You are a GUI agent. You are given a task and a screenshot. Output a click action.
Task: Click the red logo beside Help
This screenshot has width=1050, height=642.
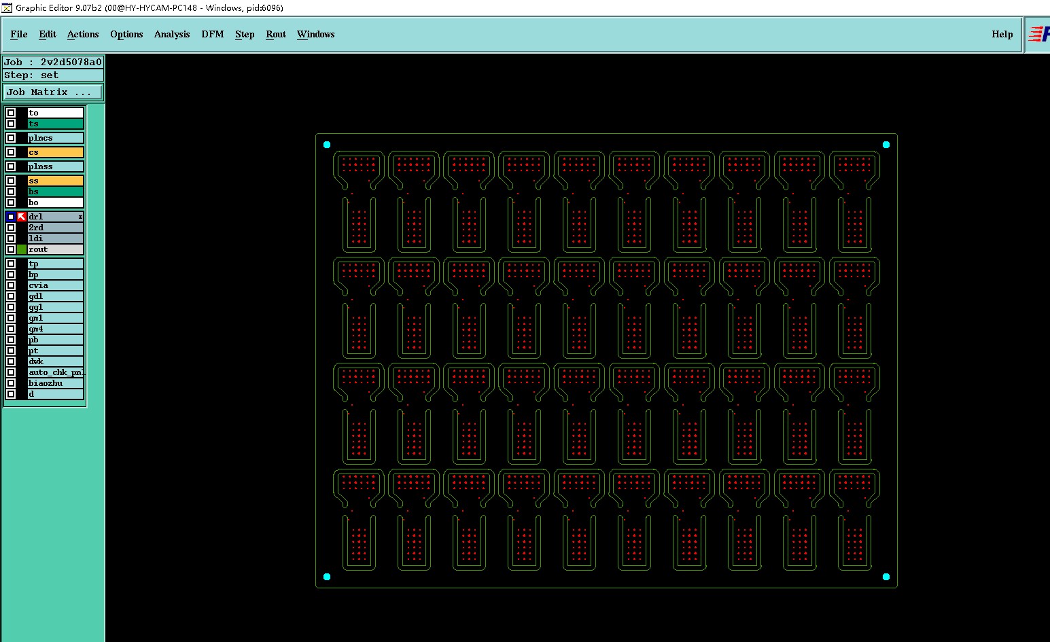tap(1039, 34)
